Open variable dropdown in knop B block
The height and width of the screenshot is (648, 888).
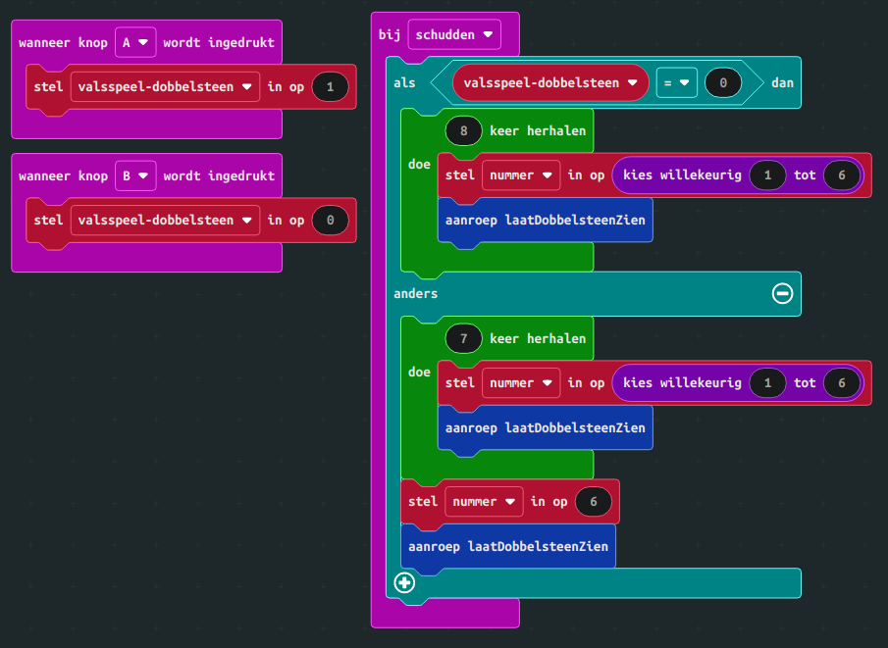(165, 221)
